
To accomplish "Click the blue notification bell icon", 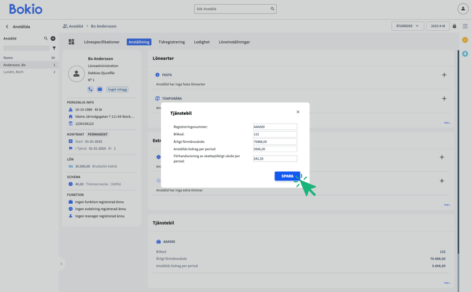I will click(x=465, y=53).
